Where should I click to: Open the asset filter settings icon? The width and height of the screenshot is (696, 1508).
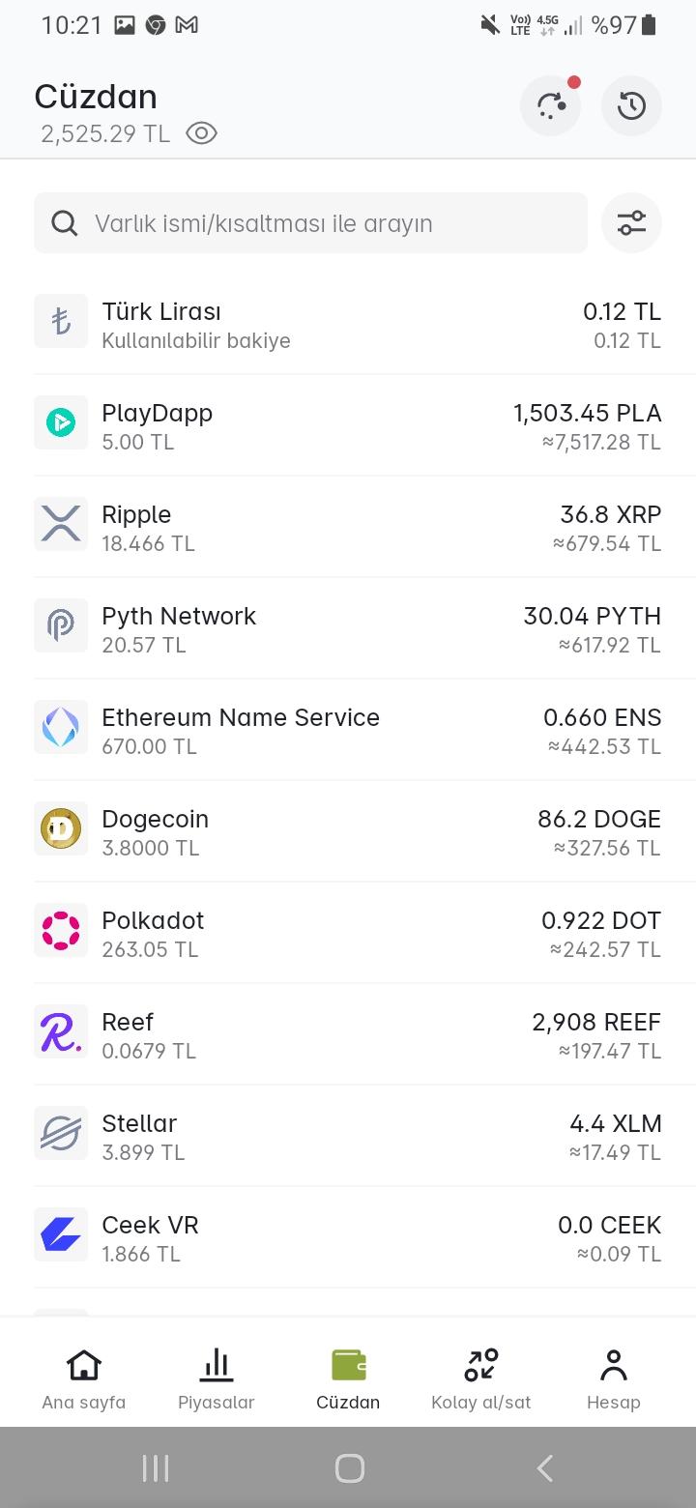631,223
